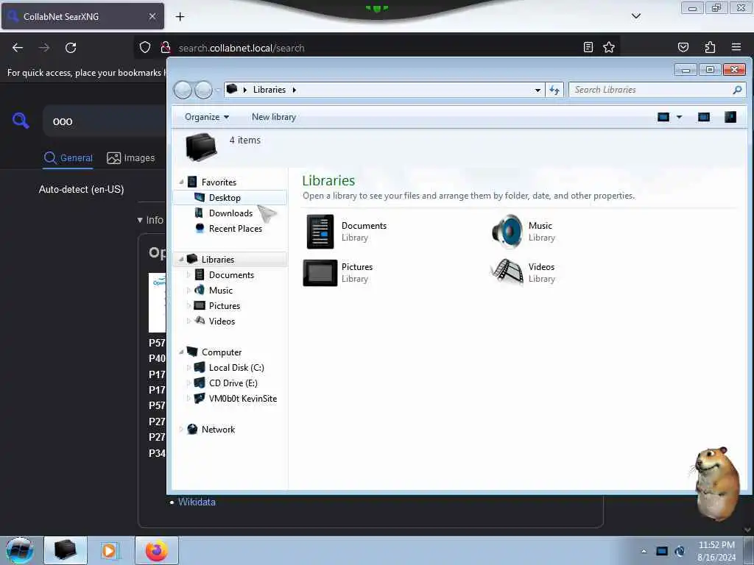Open the Organize dropdown menu
The image size is (754, 565).
pos(207,117)
